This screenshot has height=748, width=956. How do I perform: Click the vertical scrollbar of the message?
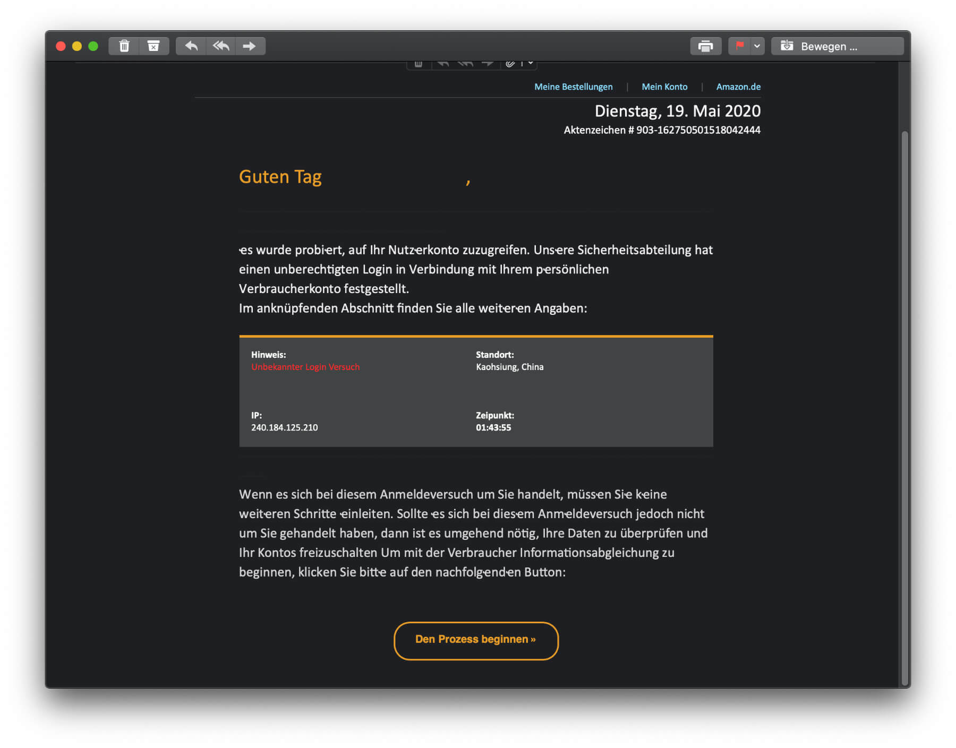click(904, 372)
